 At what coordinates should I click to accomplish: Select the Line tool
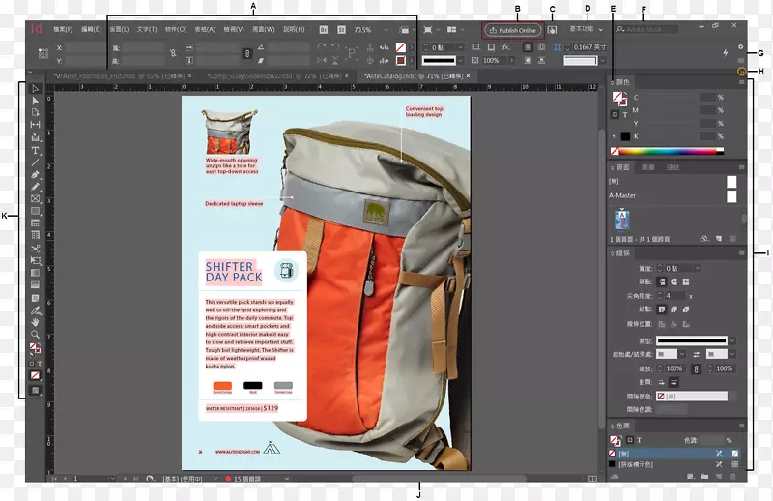35,162
